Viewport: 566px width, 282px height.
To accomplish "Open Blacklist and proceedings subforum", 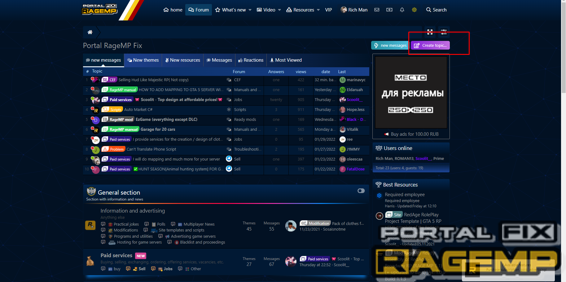I will 202,242.
